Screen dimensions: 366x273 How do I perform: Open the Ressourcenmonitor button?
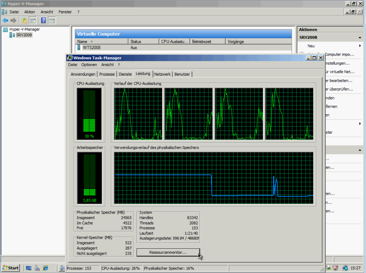click(168, 253)
